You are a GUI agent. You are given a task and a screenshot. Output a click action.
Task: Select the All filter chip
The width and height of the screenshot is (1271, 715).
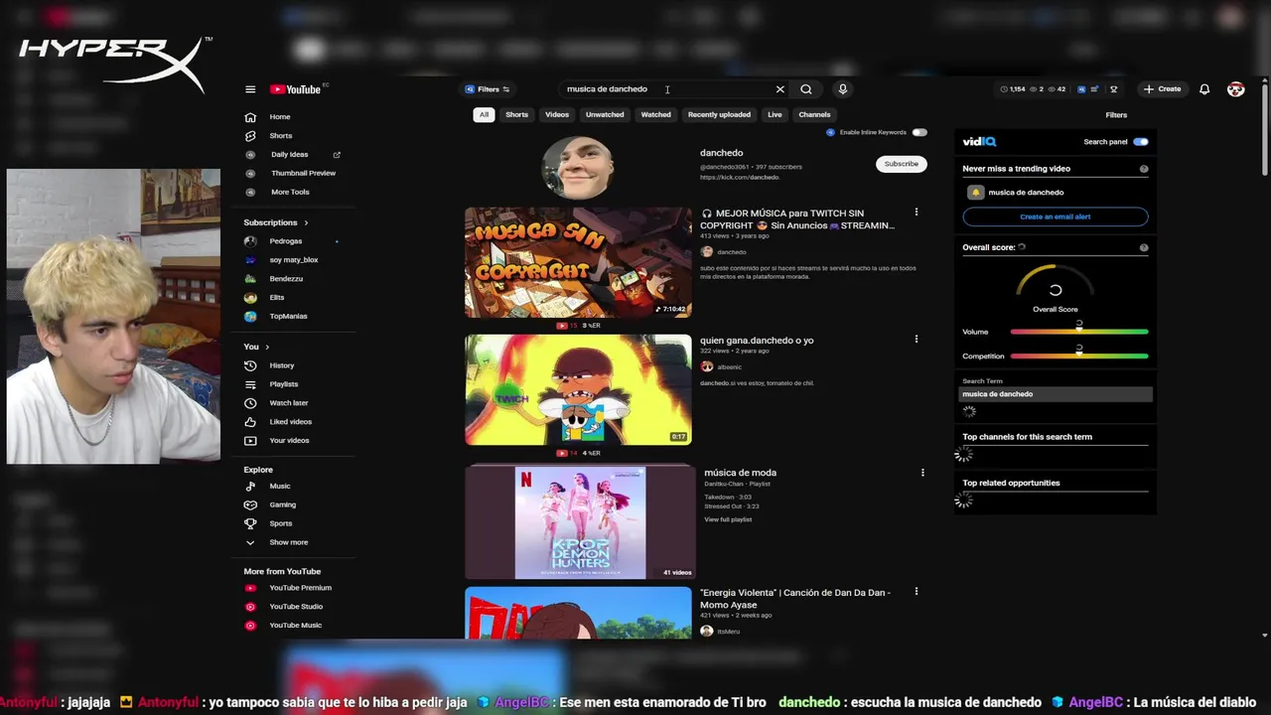click(x=484, y=115)
